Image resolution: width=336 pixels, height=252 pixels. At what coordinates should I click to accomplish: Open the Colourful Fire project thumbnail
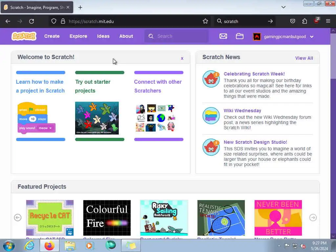point(107,218)
